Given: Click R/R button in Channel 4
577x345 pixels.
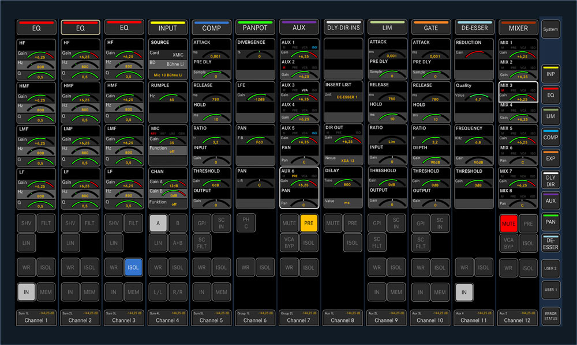Looking at the screenshot, I should 178,292.
